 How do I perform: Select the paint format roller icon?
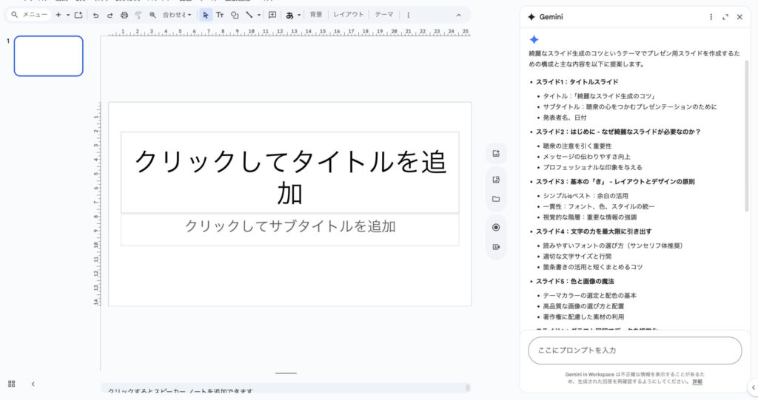[x=138, y=15]
